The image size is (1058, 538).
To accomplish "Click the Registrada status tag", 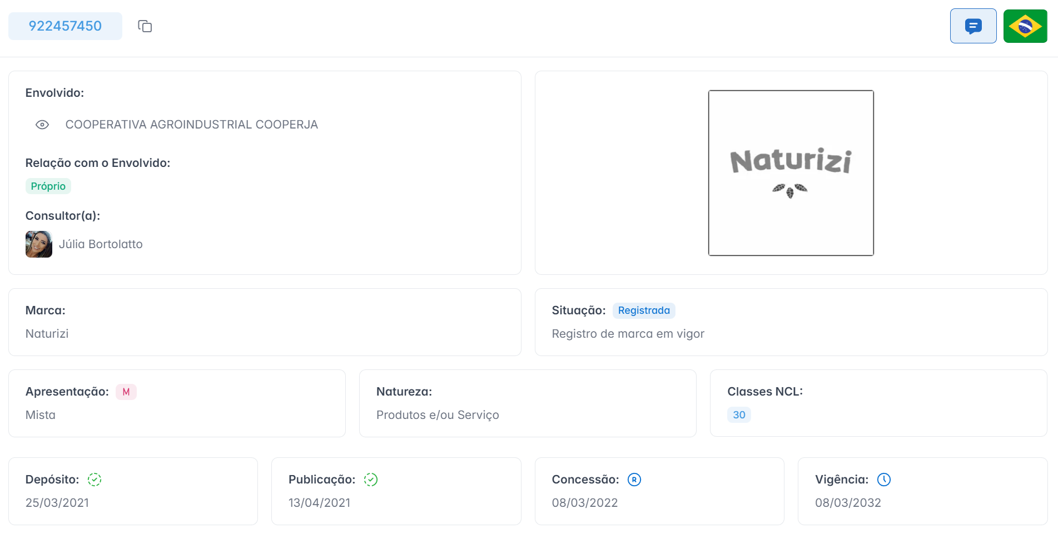I will (644, 310).
